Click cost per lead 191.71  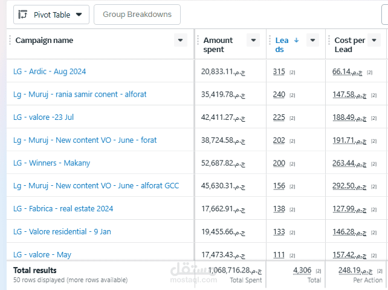coord(349,140)
